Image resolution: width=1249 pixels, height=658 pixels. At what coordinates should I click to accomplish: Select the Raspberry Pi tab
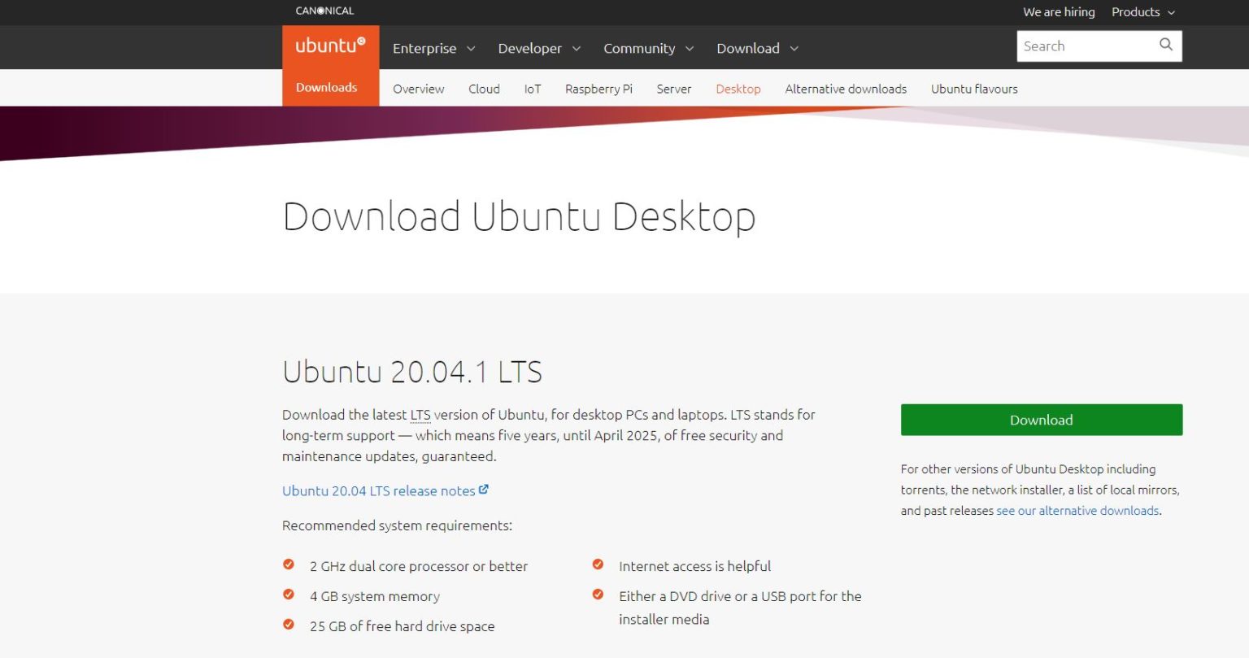[598, 89]
